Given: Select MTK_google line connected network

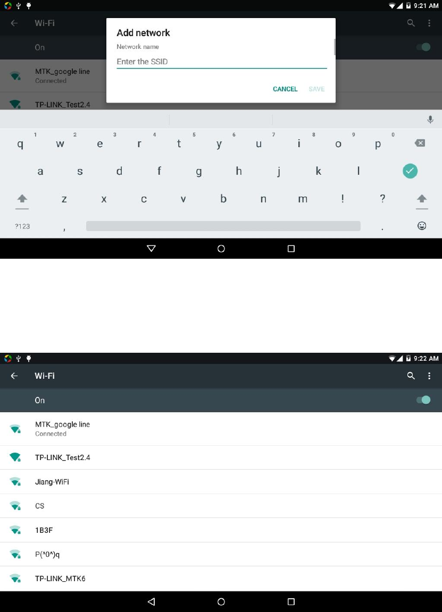Looking at the screenshot, I should tap(221, 429).
